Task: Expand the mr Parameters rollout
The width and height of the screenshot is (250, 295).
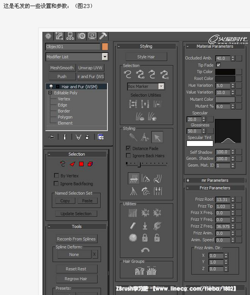Action: point(215,180)
